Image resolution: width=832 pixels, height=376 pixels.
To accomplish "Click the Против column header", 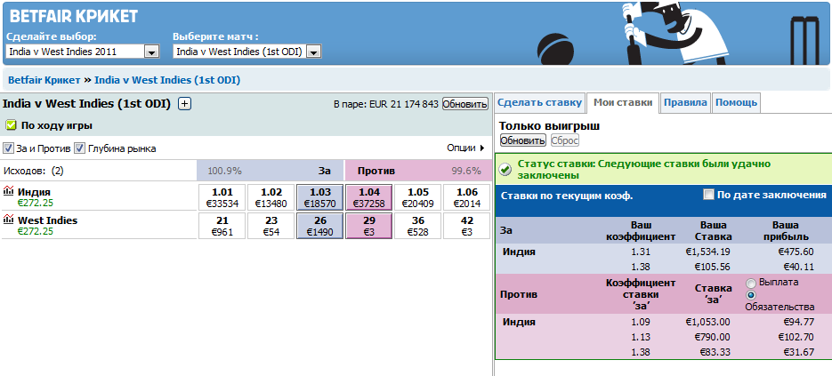I will pos(376,171).
